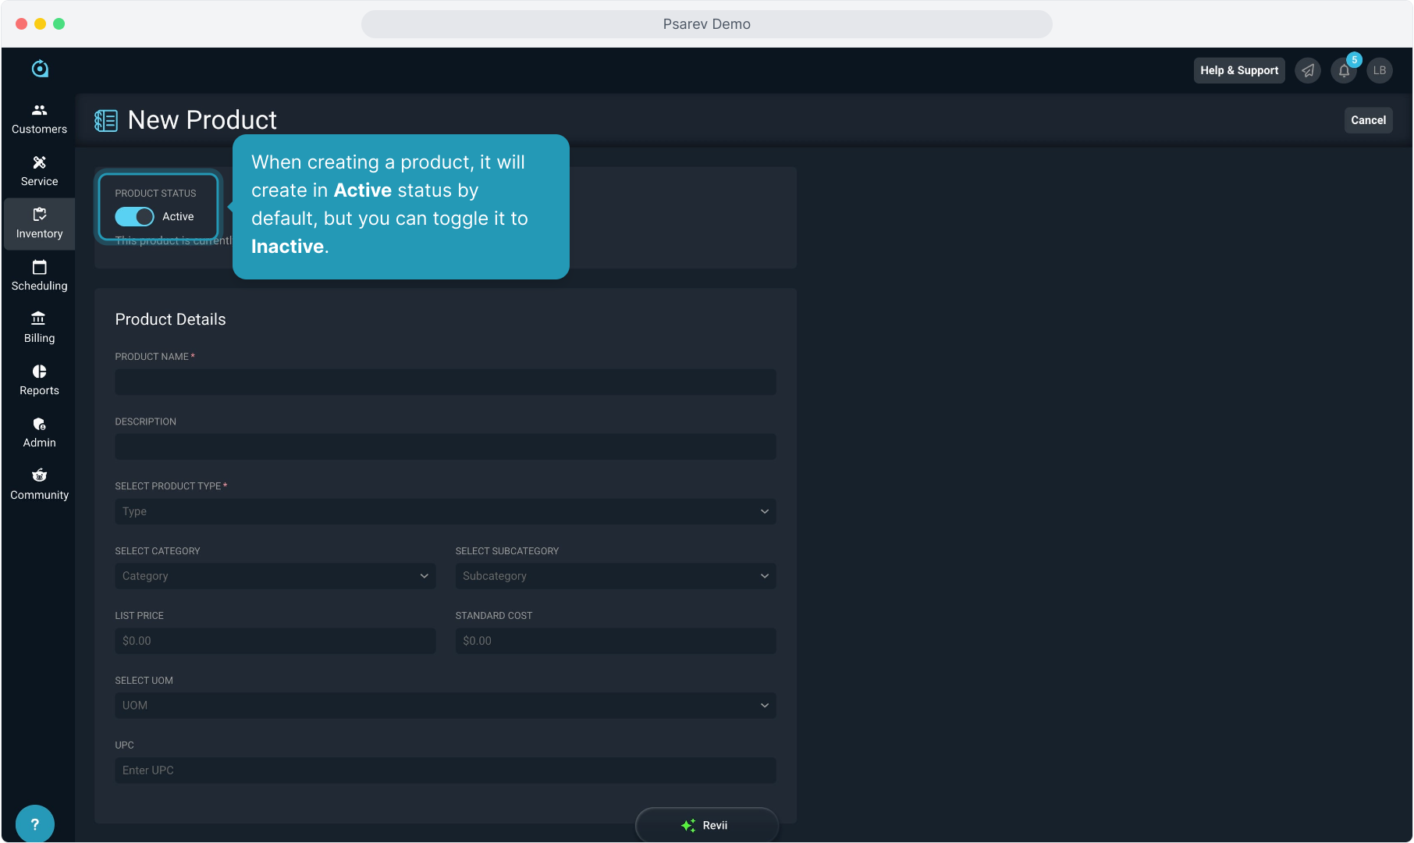Open the Subcategory dropdown
This screenshot has width=1414, height=843.
click(x=616, y=576)
